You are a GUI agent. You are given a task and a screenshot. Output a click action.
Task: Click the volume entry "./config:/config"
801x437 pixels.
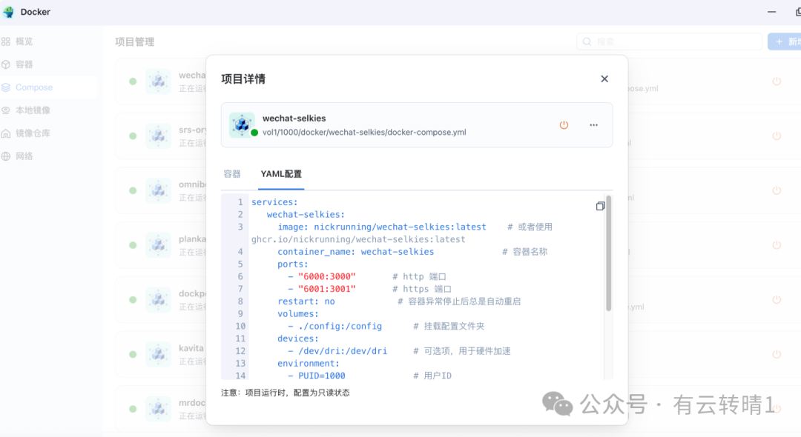click(x=340, y=327)
